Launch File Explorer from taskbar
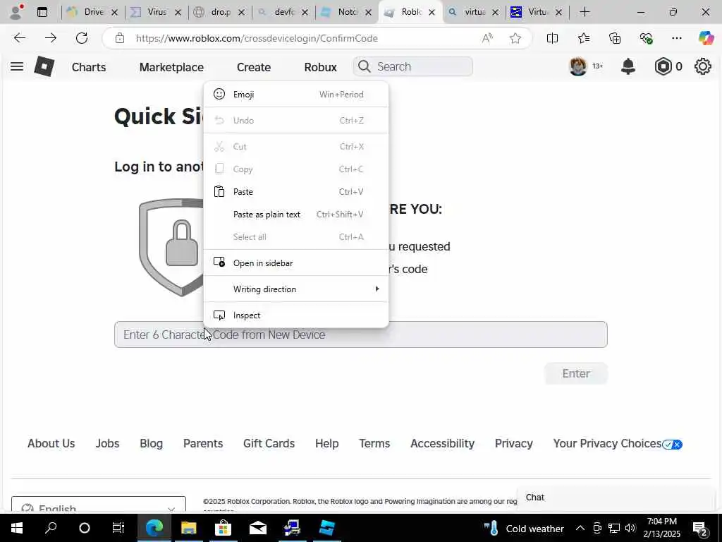The width and height of the screenshot is (722, 542). [x=189, y=528]
